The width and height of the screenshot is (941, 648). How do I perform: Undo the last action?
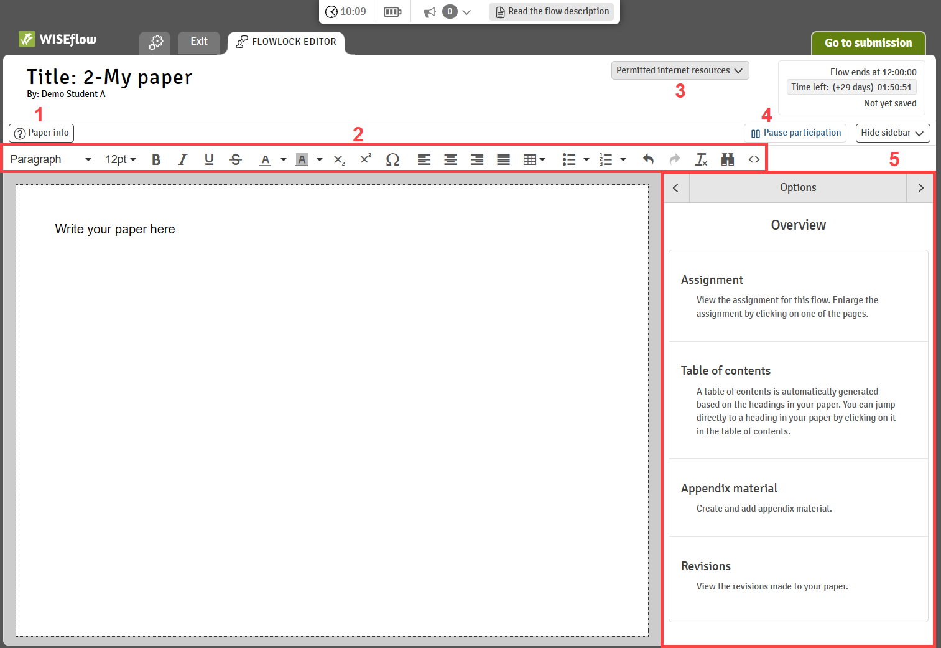[x=648, y=159]
